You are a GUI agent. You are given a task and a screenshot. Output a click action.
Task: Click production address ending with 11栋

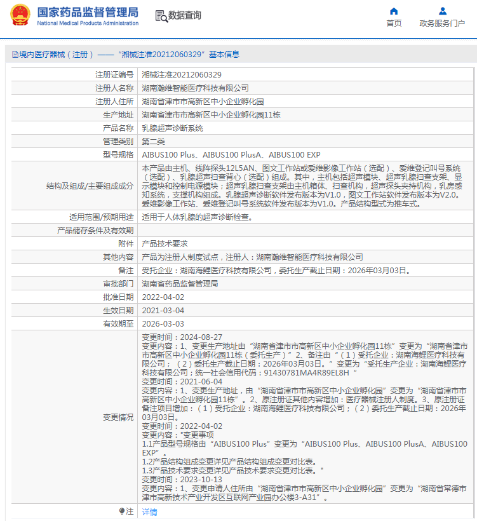(x=211, y=114)
